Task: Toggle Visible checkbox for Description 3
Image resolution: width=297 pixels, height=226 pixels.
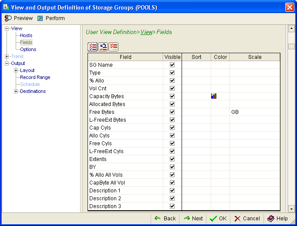Action: click(x=172, y=206)
